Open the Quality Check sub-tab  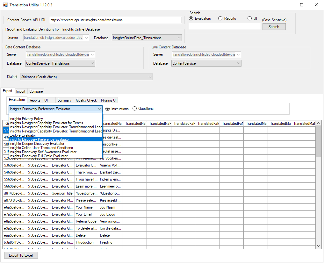86,100
